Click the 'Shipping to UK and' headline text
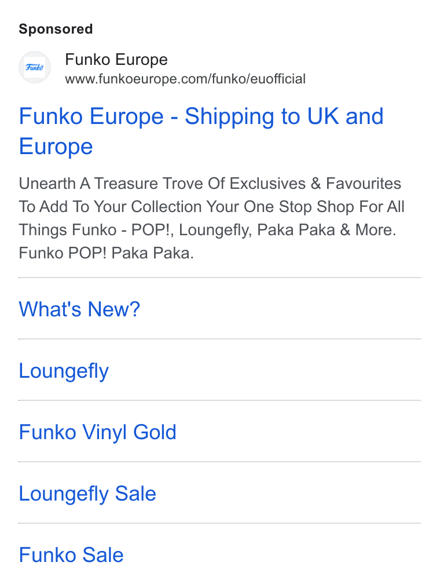The height and width of the screenshot is (584, 440). coord(284,116)
